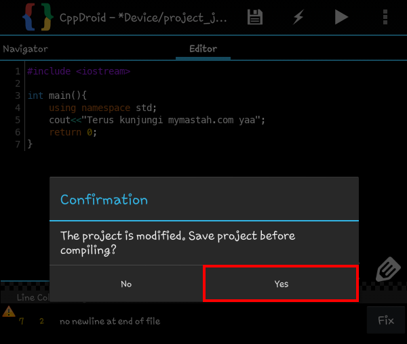Image resolution: width=407 pixels, height=344 pixels.
Task: Choose No in the Confirmation dialog
Action: coord(126,284)
